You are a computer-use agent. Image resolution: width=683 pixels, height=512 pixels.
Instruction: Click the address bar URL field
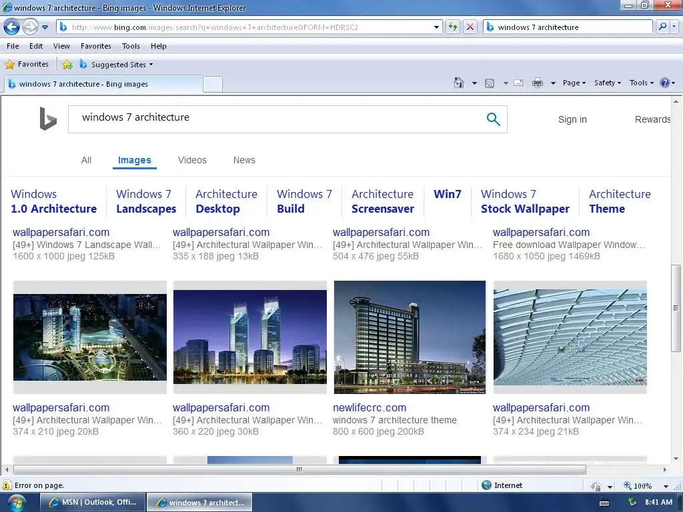(x=248, y=27)
